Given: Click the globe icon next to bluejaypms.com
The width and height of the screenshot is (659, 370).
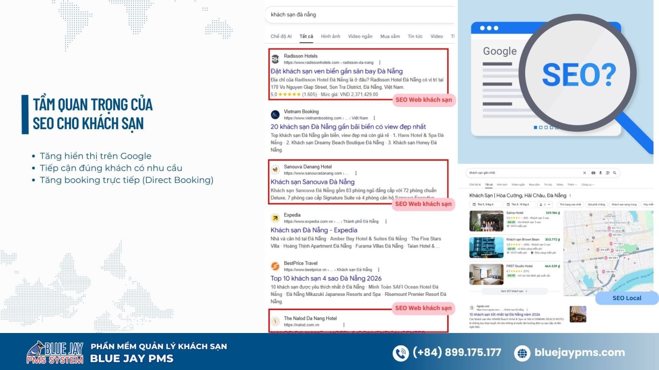Looking at the screenshot, I should pyautogui.click(x=522, y=353).
